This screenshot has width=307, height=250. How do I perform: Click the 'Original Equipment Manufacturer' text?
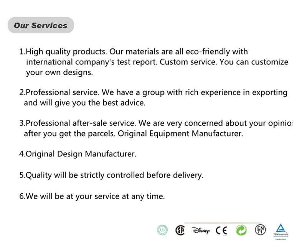pos(180,134)
